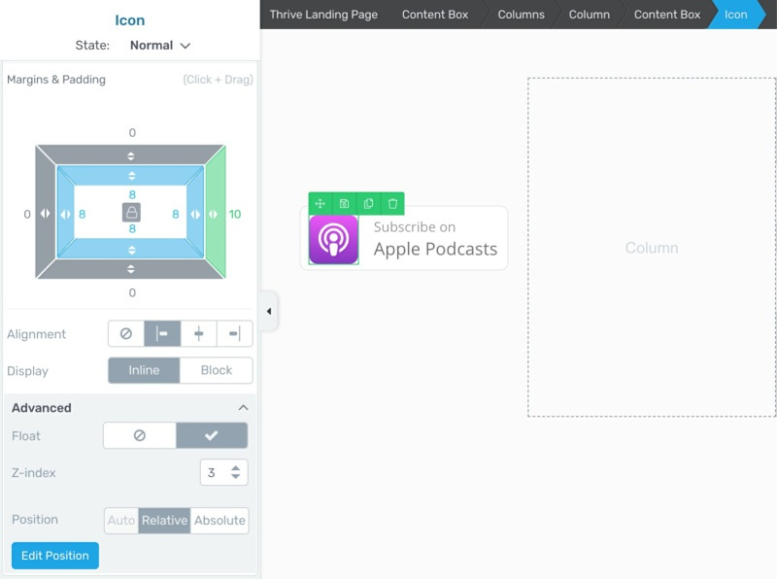Click the padding lock icon

pos(132,213)
